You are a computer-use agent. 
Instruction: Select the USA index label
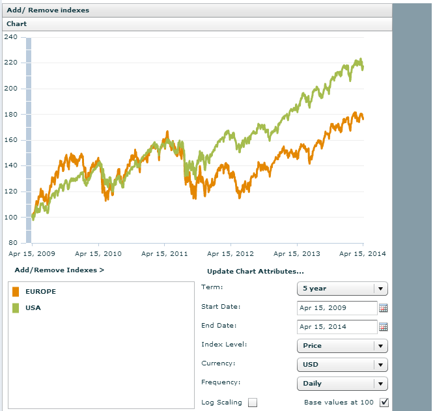pyautogui.click(x=33, y=308)
